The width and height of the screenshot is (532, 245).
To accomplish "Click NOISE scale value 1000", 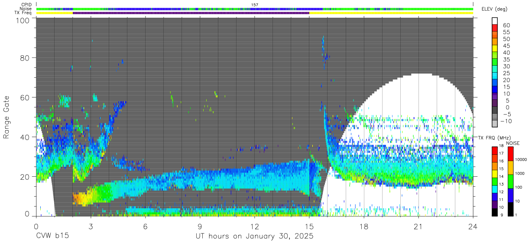I will [521, 174].
